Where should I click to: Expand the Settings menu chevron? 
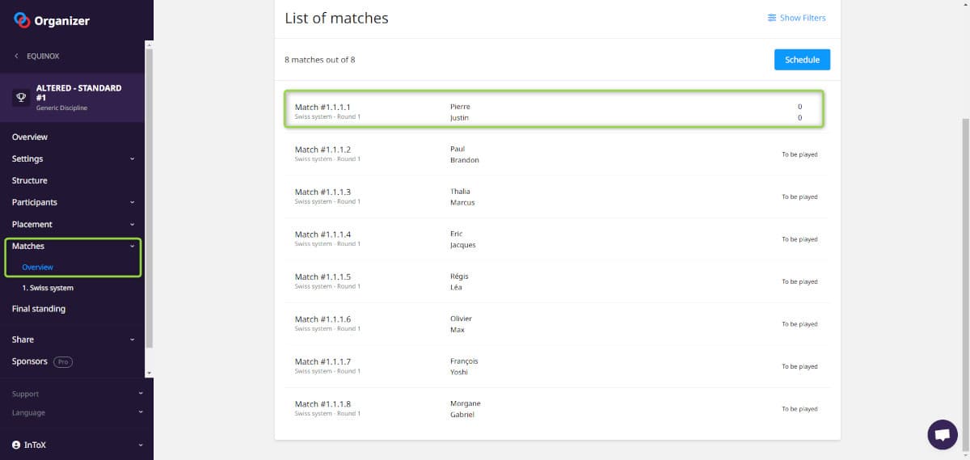point(133,159)
